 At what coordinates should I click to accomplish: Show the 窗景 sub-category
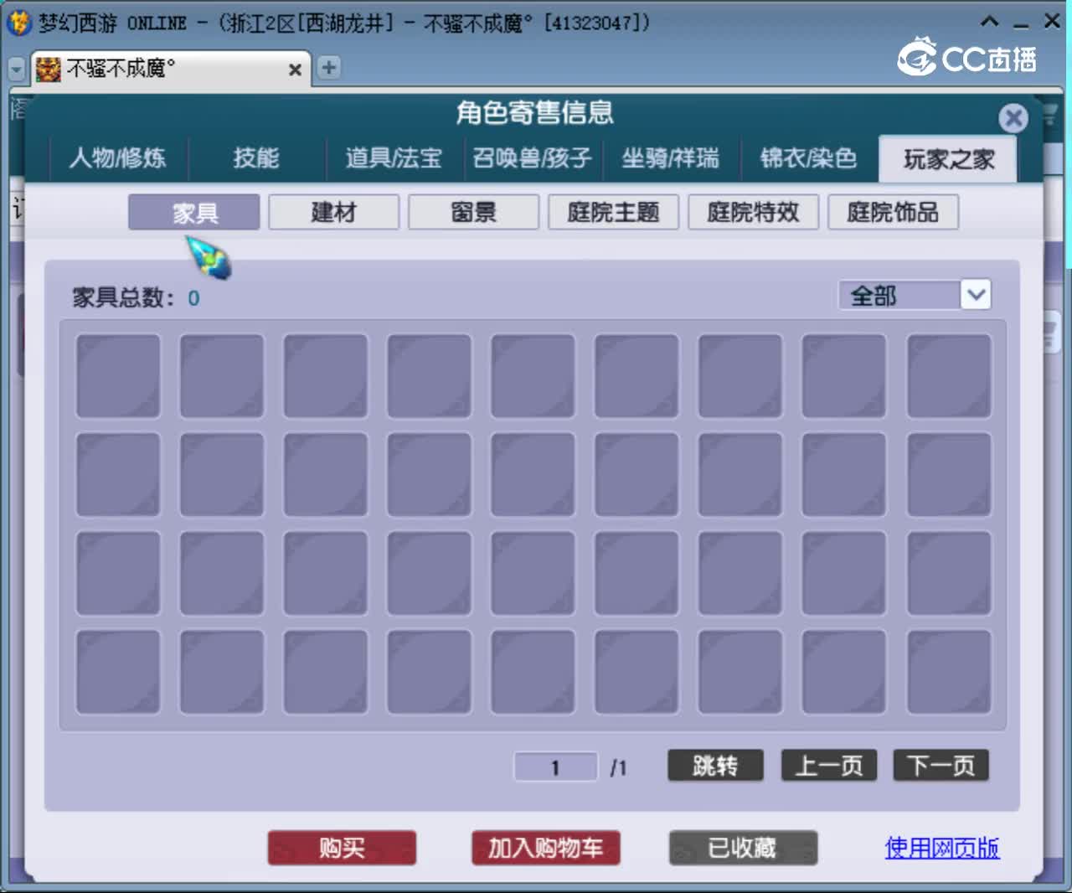[x=474, y=213]
